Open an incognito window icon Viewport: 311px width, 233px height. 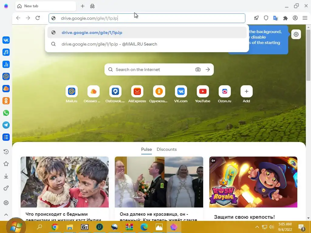click(x=92, y=6)
